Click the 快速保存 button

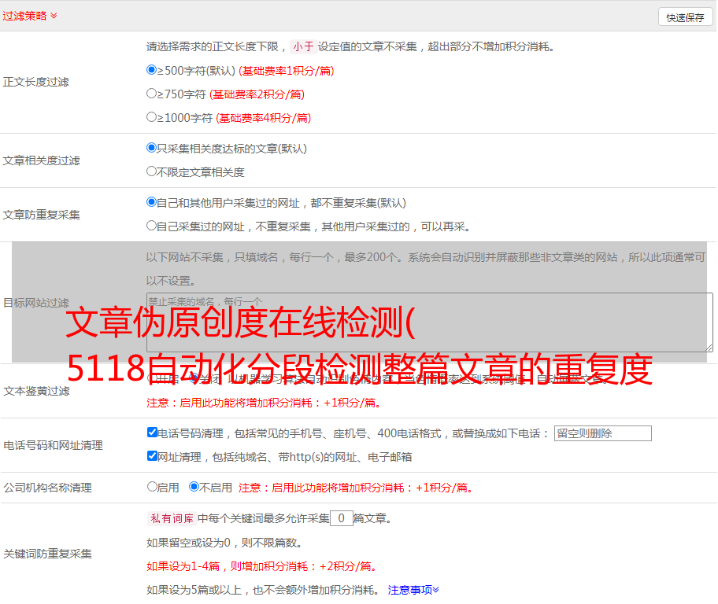click(685, 17)
